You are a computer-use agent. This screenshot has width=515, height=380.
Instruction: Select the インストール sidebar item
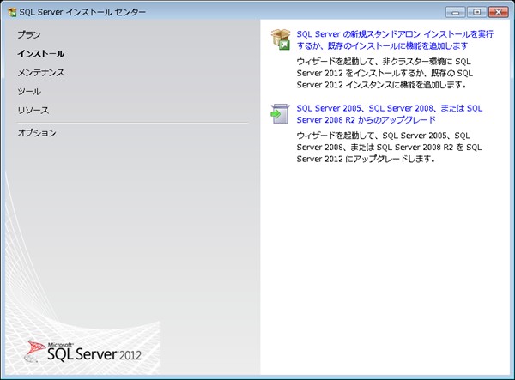coord(40,54)
